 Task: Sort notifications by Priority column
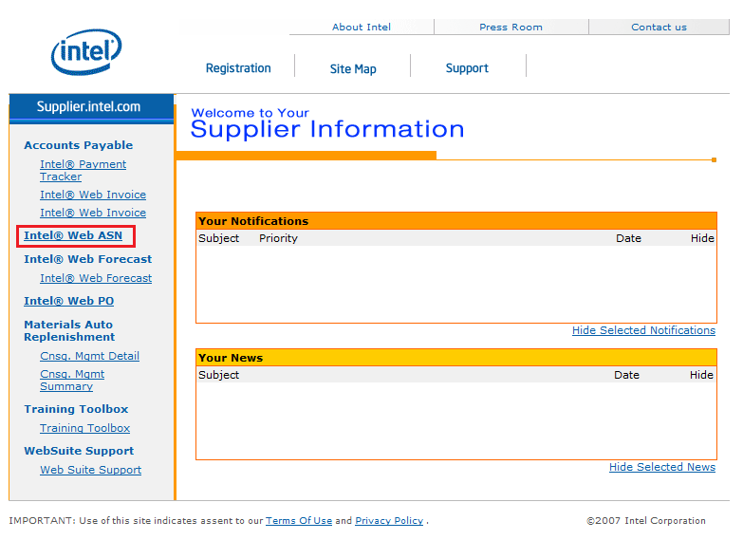[278, 238]
